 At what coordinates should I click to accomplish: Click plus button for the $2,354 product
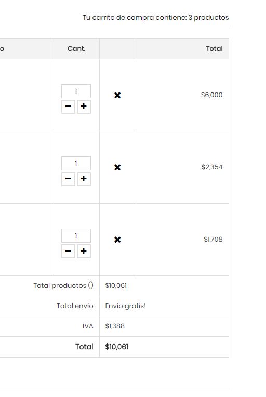[84, 179]
